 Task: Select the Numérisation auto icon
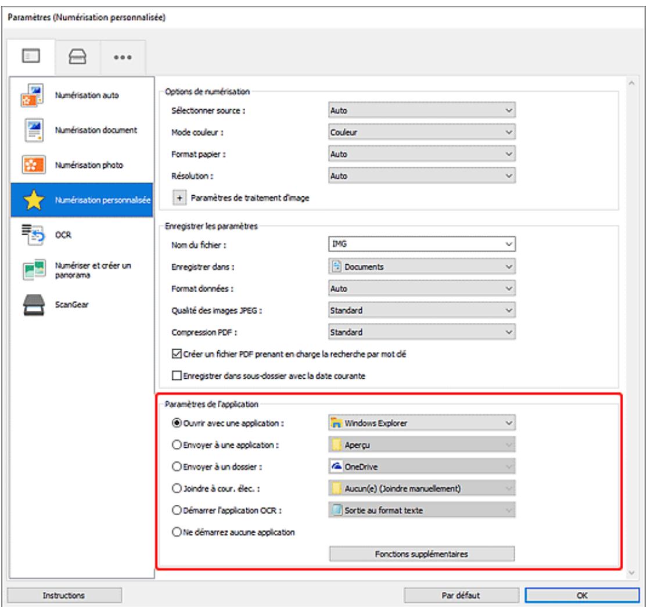click(32, 95)
